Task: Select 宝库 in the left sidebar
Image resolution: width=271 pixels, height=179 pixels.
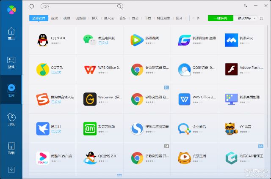Action: (x=11, y=90)
